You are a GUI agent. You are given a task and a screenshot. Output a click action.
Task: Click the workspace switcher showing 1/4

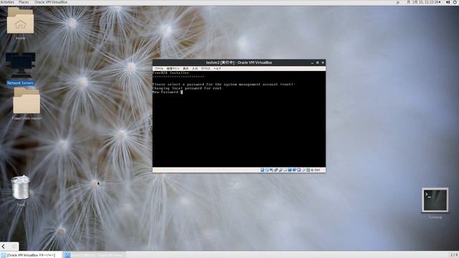click(453, 255)
